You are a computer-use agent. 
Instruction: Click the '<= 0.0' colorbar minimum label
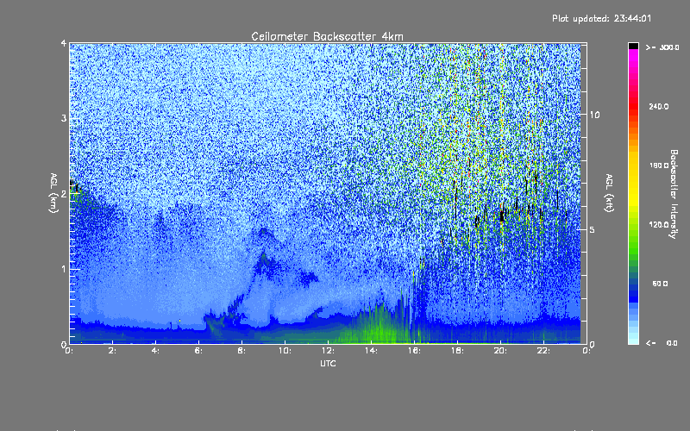pyautogui.click(x=662, y=342)
